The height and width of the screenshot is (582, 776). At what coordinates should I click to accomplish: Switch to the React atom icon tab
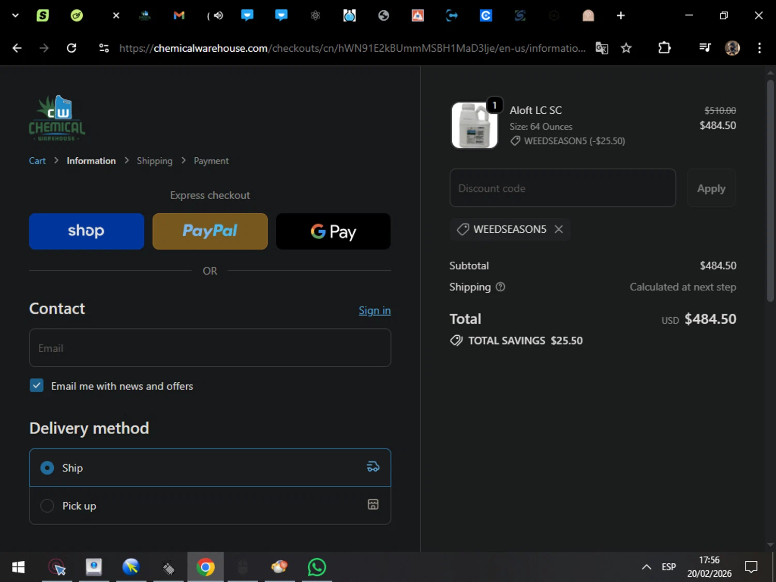pos(315,16)
